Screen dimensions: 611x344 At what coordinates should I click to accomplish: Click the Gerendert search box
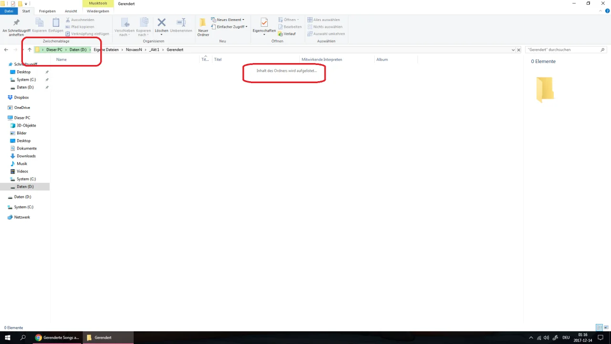click(x=562, y=50)
